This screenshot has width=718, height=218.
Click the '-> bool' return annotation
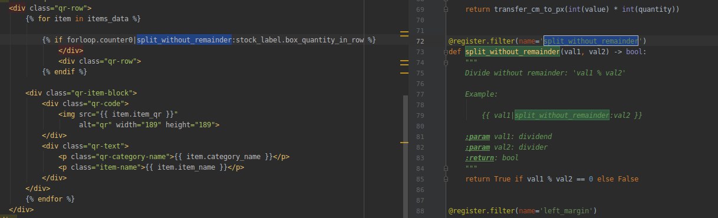[x=628, y=52]
